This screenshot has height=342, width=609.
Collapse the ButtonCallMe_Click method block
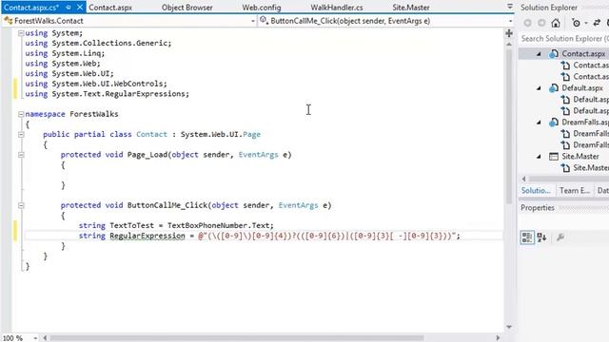coord(21,205)
